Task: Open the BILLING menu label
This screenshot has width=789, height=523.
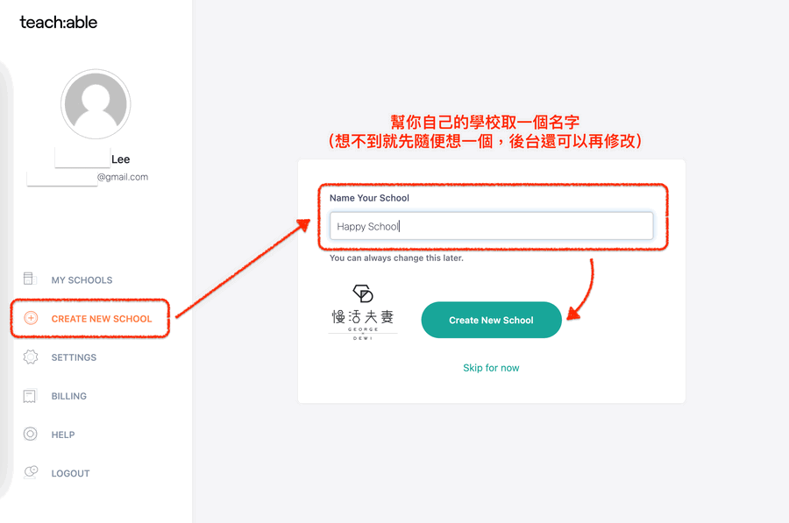Action: (68, 396)
